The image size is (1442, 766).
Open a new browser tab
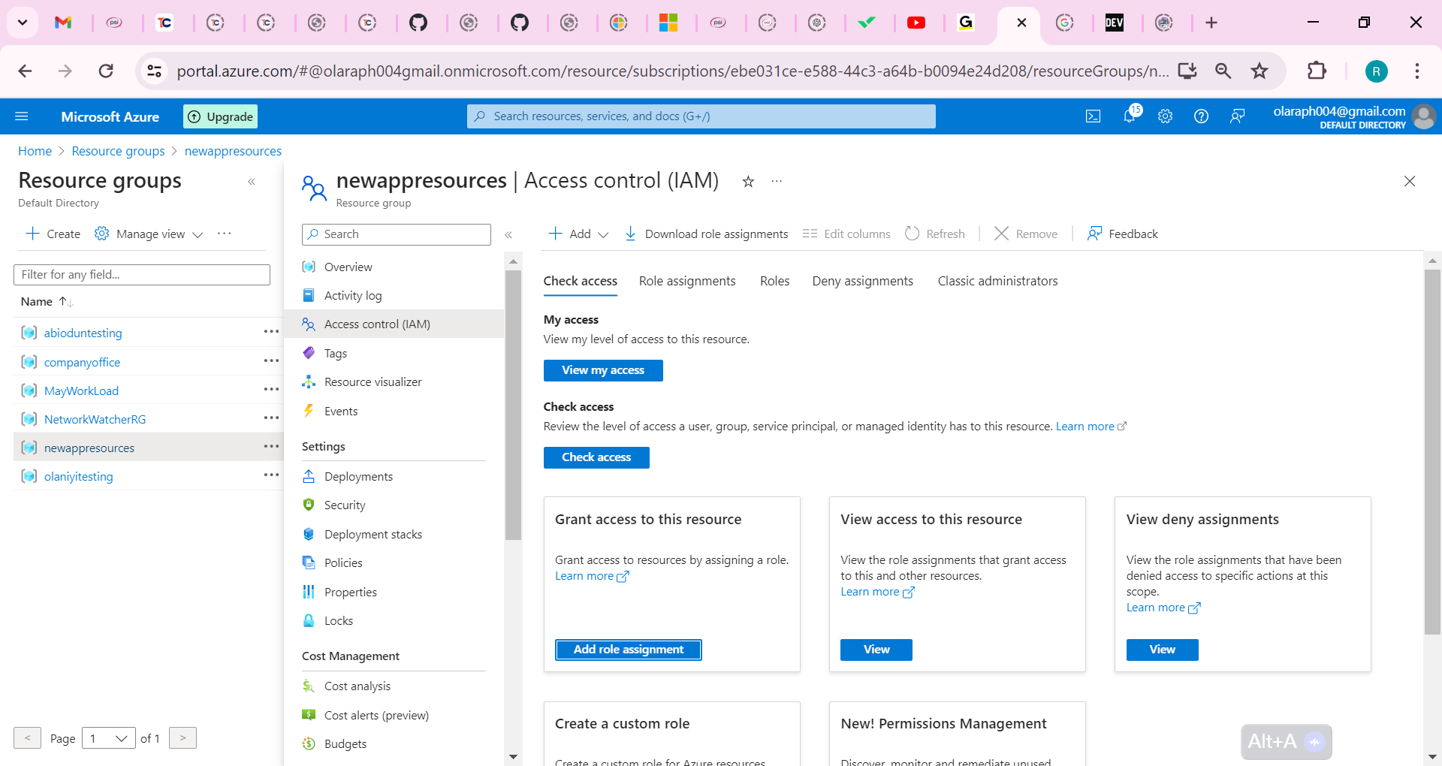coord(1211,23)
